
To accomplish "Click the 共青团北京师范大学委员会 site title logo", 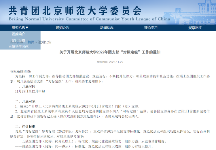I will [75, 11].
